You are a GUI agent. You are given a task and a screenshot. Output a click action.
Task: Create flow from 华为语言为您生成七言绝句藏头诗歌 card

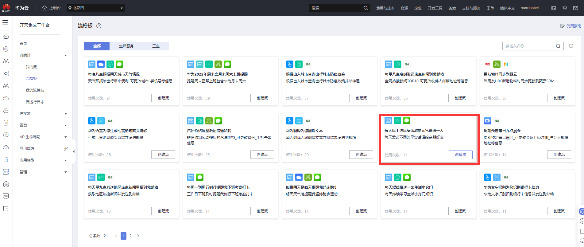[x=163, y=155]
